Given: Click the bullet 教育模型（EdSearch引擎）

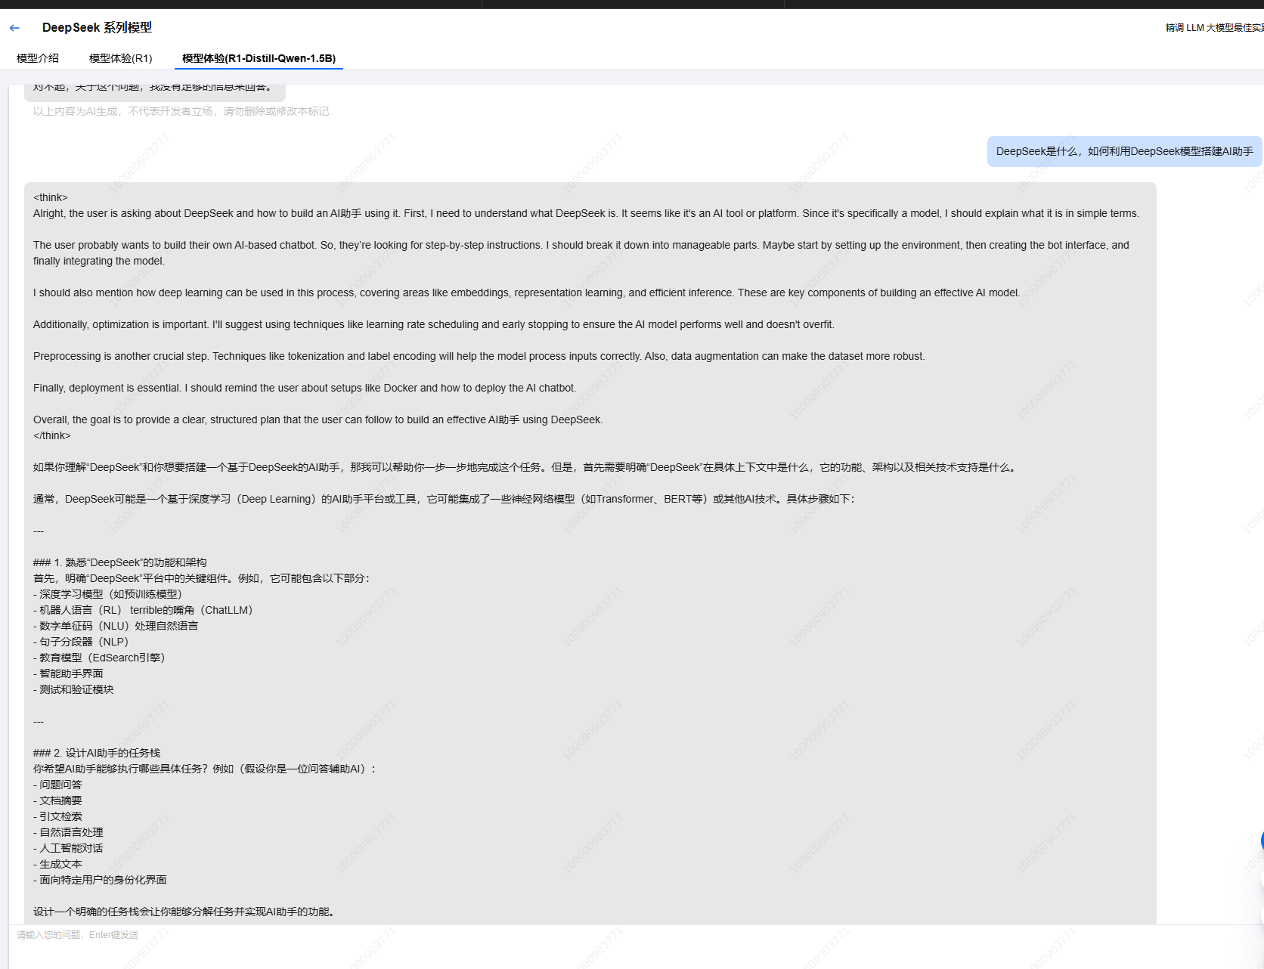Looking at the screenshot, I should point(99,658).
